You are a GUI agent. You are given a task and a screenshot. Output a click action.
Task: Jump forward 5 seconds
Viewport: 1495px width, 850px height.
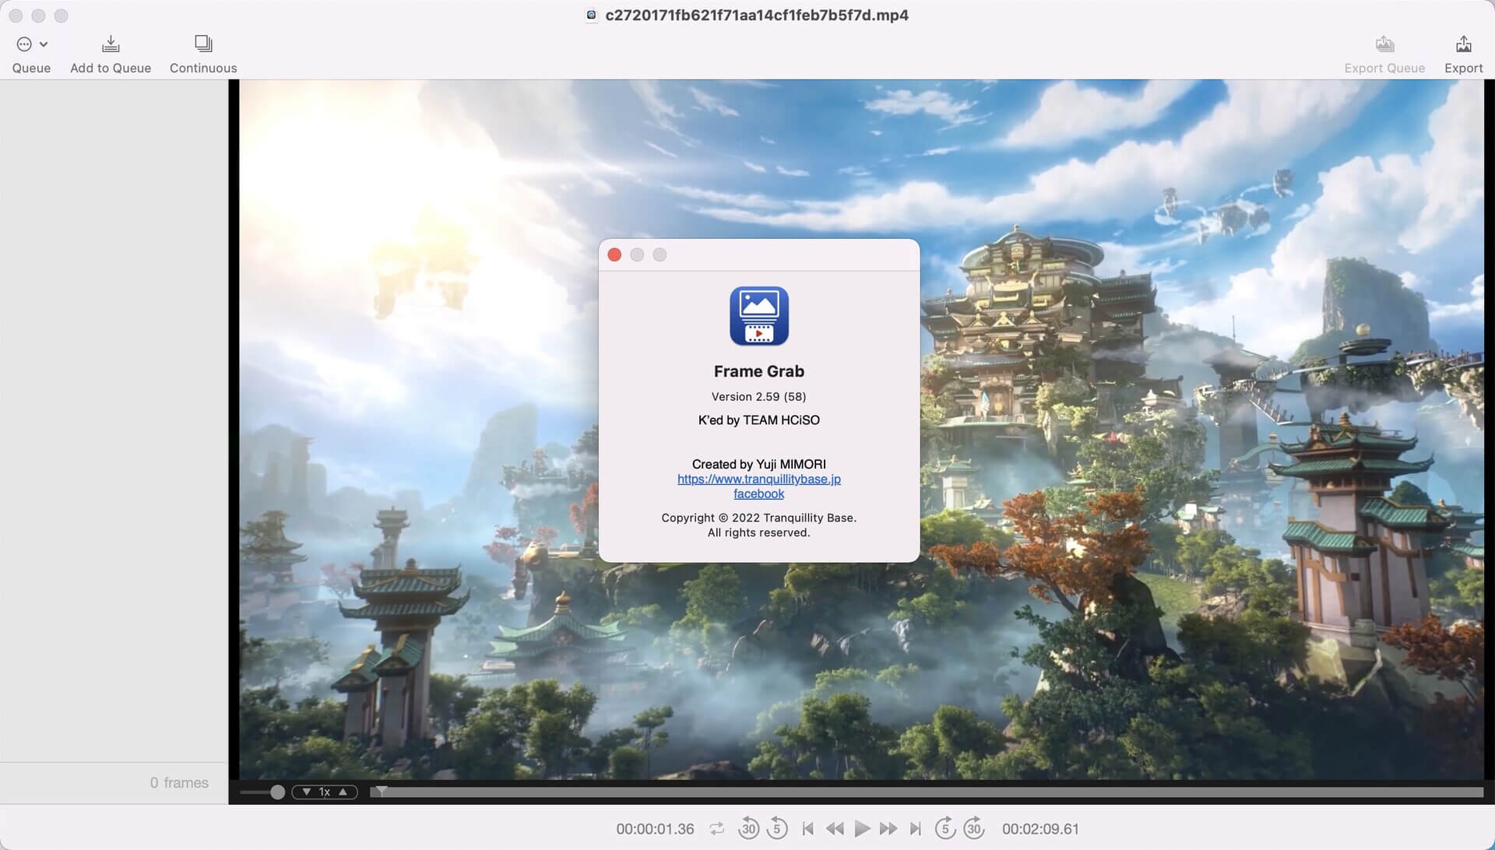[945, 828]
